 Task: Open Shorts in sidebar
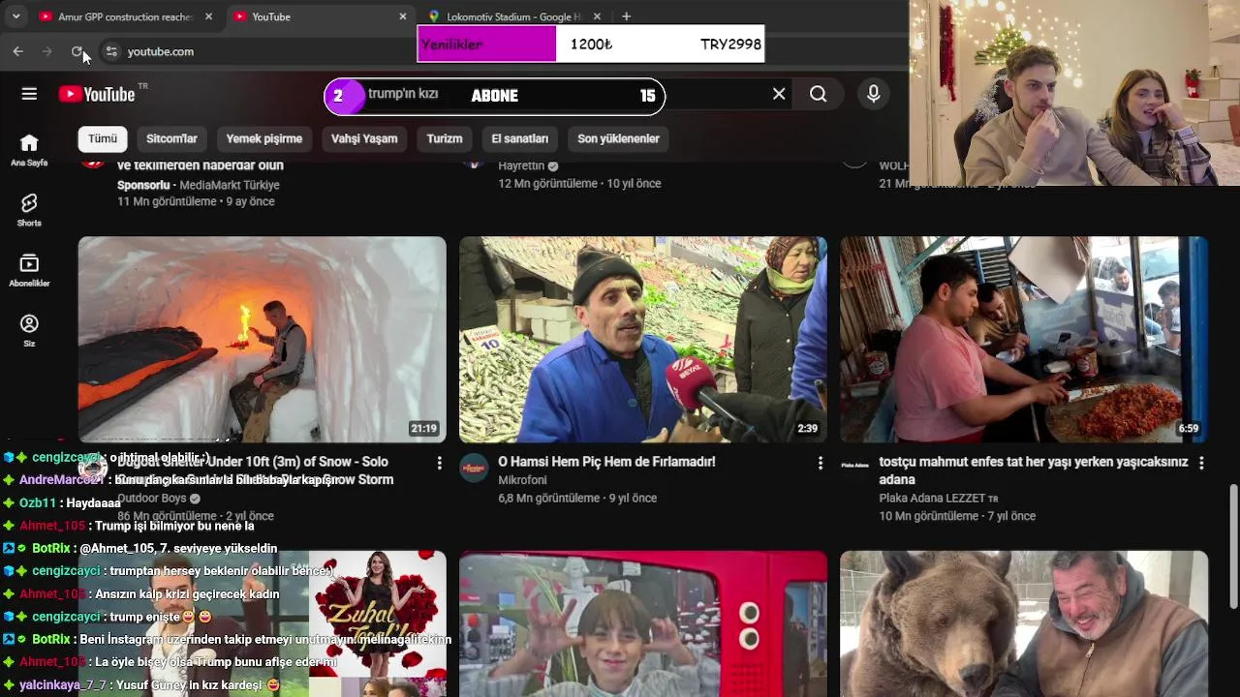(x=29, y=210)
